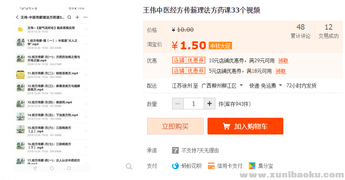Viewport: 345px width, 180px height.
Task: Tap the plus icon in the phone header
Action: pyautogui.click(x=77, y=18)
